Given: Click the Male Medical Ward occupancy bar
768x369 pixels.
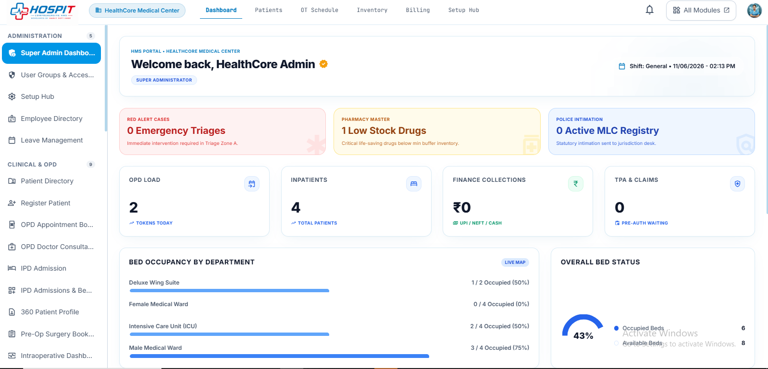Looking at the screenshot, I should [x=279, y=356].
